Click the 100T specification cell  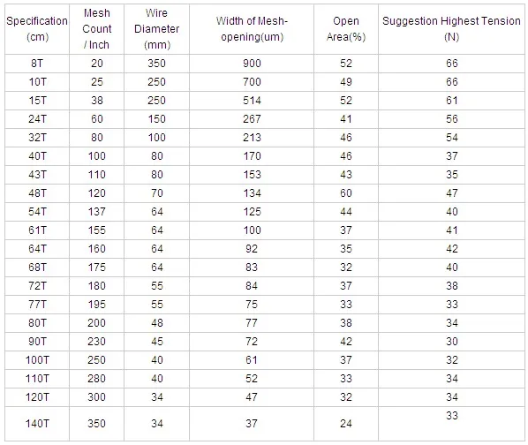[x=37, y=360]
